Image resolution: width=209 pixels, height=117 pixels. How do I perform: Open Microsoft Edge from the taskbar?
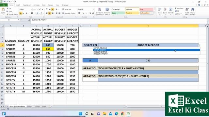coord(117,114)
